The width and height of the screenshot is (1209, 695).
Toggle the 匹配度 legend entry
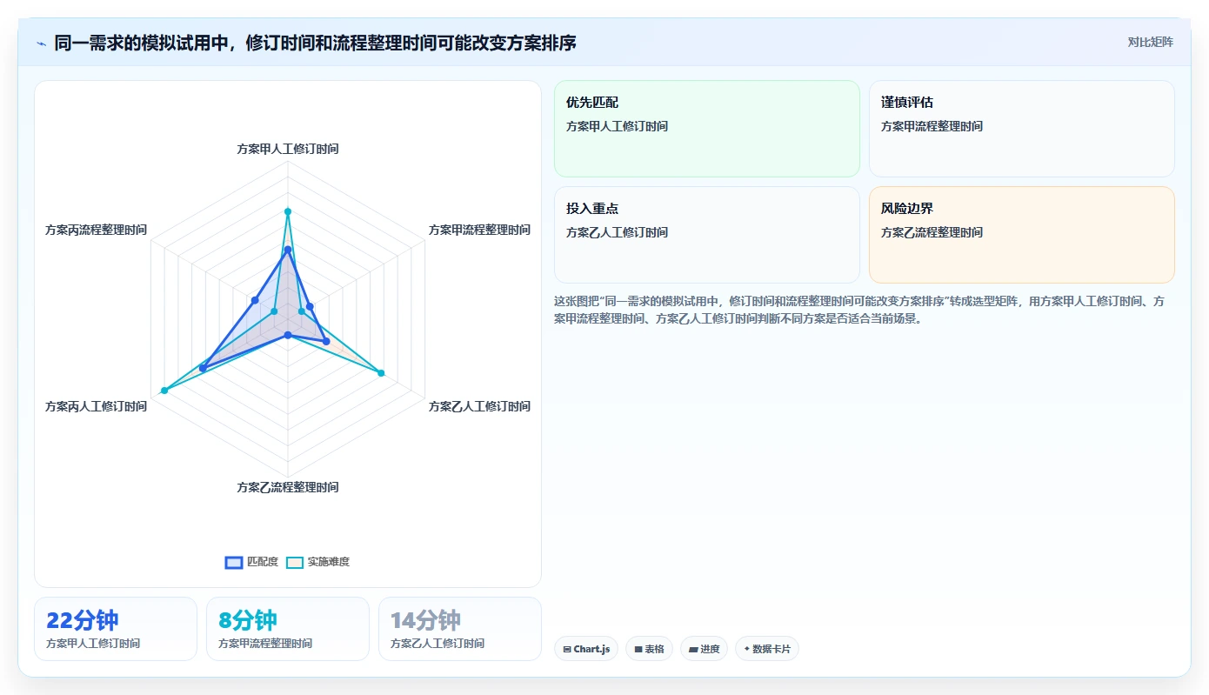click(x=251, y=562)
